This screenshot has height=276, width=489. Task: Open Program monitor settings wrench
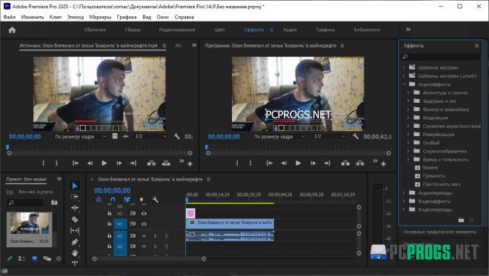point(356,136)
